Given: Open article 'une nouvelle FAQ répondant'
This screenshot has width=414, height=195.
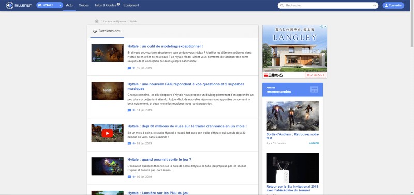Looking at the screenshot, I should [x=186, y=86].
